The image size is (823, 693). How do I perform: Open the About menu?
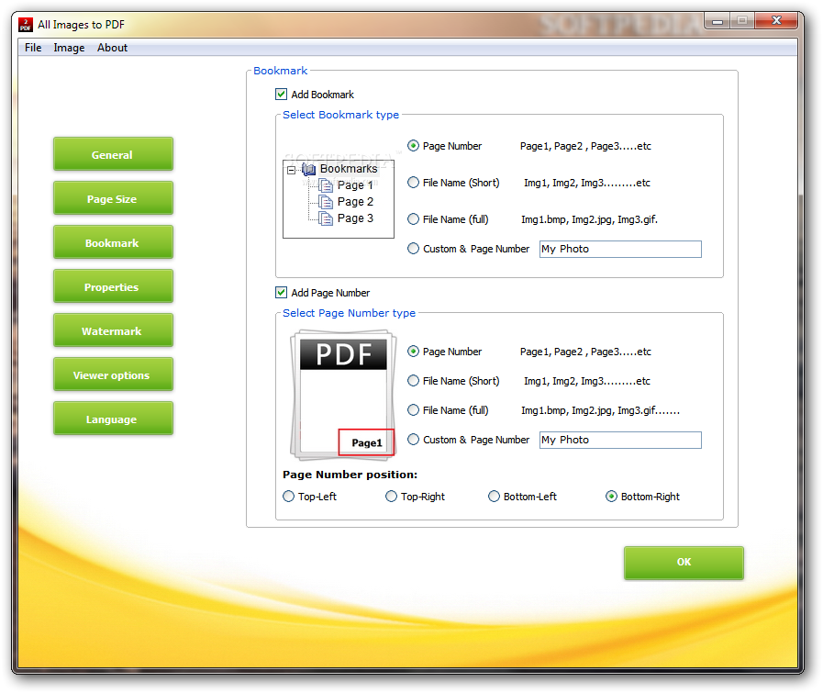click(112, 48)
